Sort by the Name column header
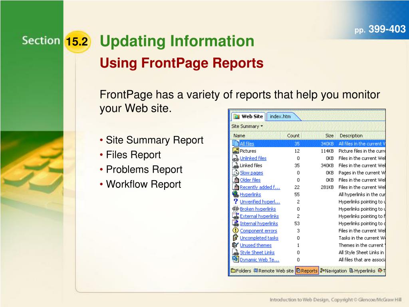The width and height of the screenshot is (409, 307). click(239, 136)
